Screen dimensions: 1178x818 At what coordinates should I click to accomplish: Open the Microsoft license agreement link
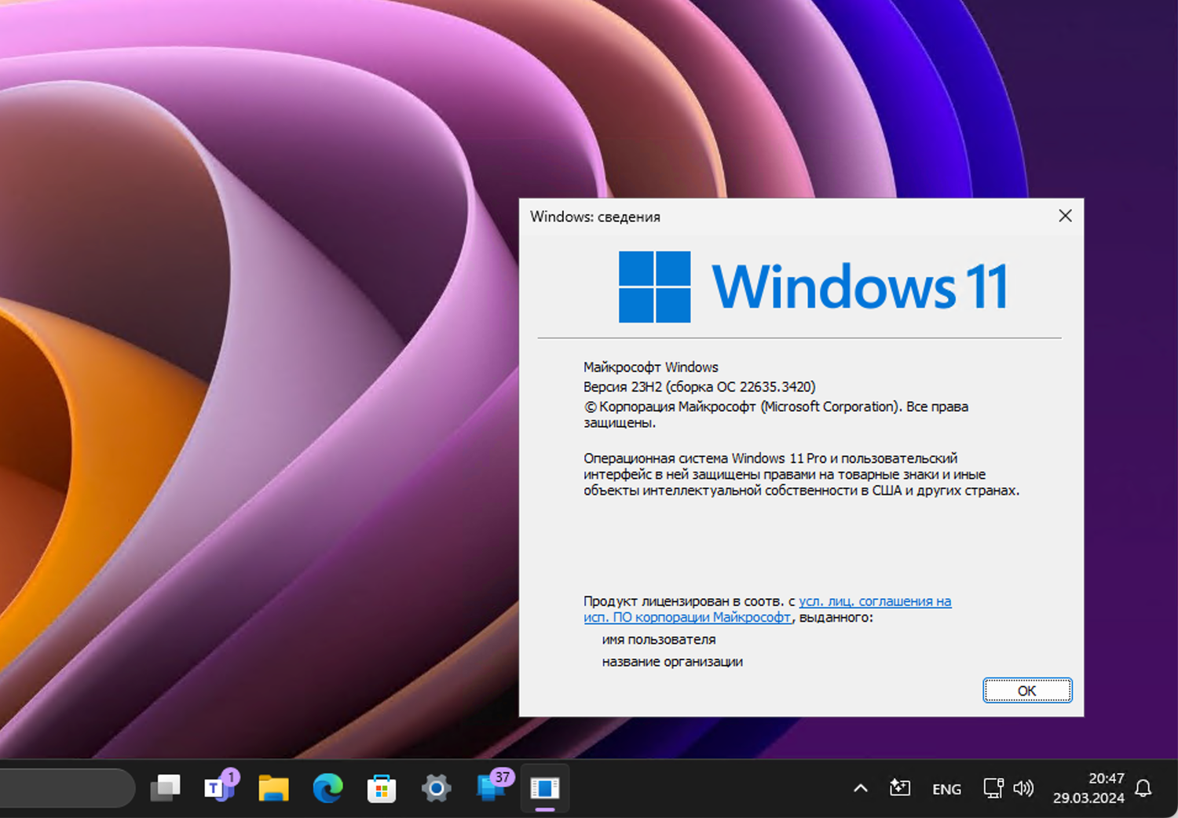click(874, 601)
